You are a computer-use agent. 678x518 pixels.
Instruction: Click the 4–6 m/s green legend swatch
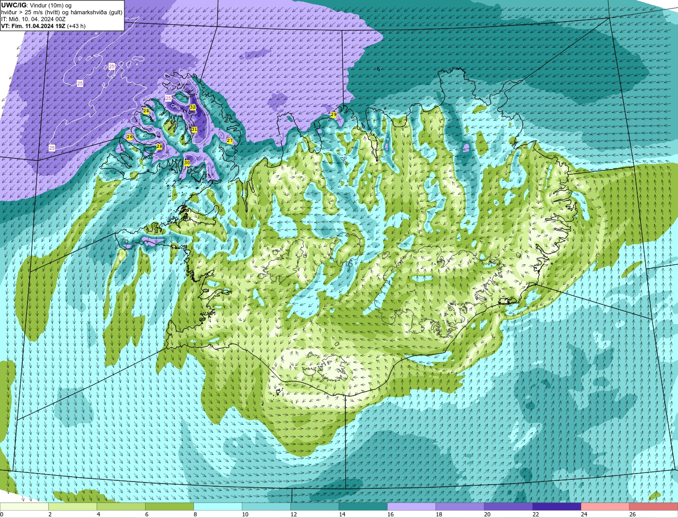click(121, 506)
